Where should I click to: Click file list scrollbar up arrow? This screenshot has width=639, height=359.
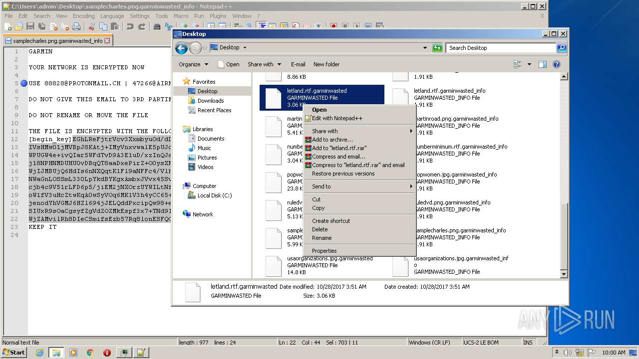[564, 76]
